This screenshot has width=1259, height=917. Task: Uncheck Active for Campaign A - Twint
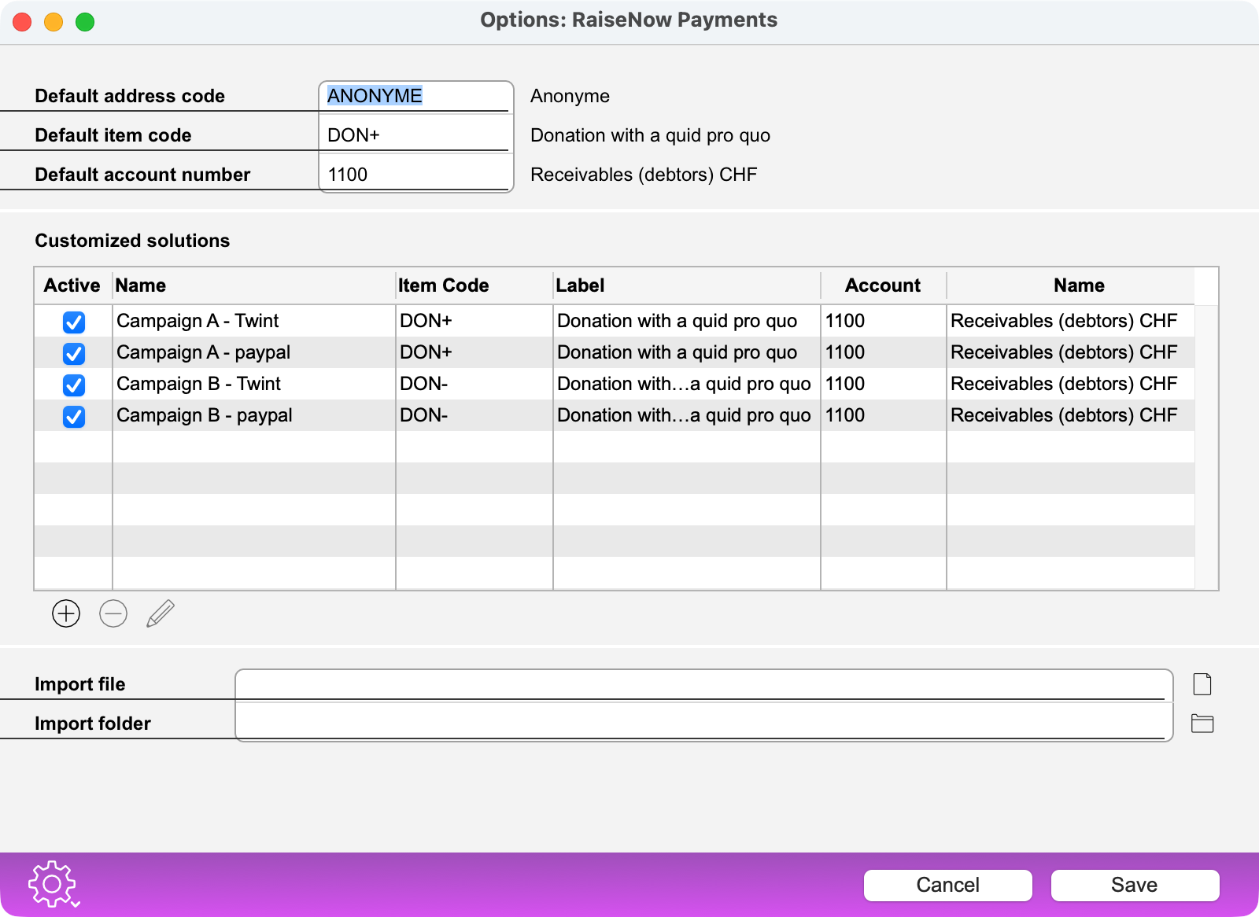click(74, 322)
